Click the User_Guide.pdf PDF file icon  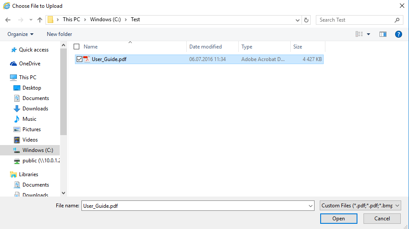point(86,59)
